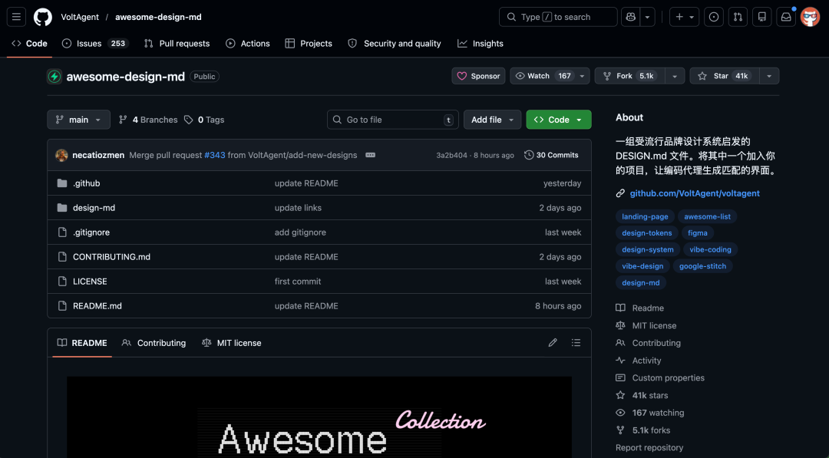The image size is (829, 458).
Task: Switch to the Insights tab
Action: [x=480, y=43]
